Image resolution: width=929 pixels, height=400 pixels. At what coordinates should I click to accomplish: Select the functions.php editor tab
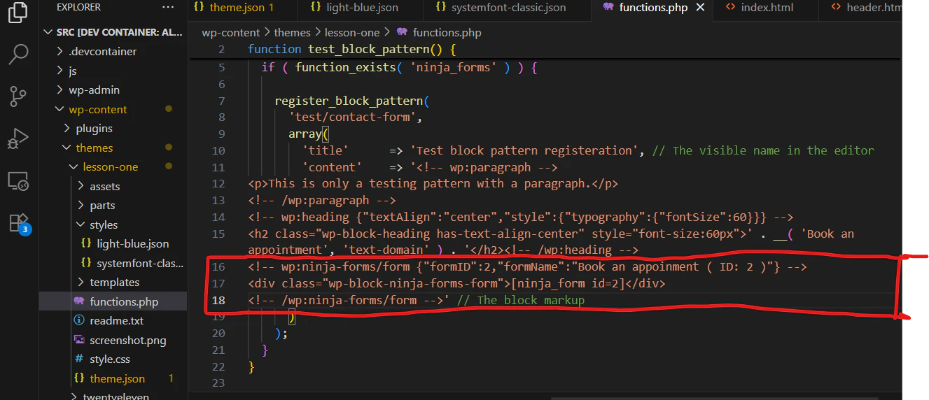pos(651,8)
